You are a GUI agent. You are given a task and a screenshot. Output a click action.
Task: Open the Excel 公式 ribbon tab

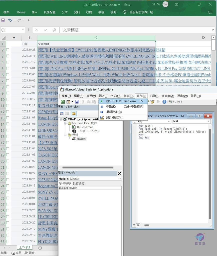point(65,12)
